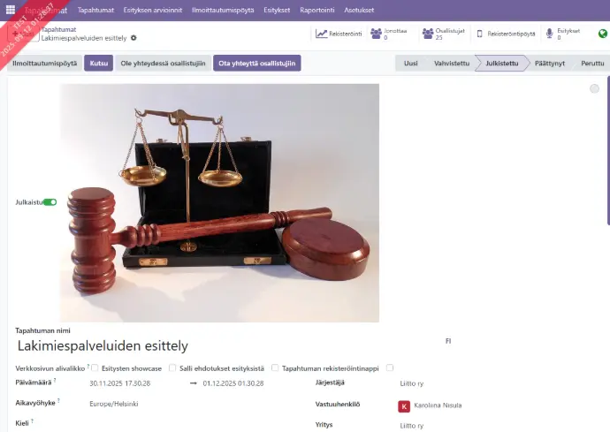Viewport: 610px width, 432px height.
Task: Open the Jonottaa waiting list people icon
Action: [376, 34]
